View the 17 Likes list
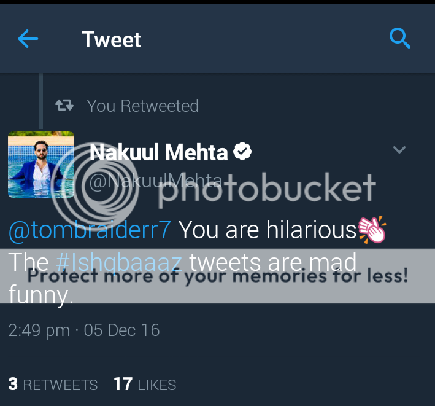Viewport: 435px width, 406px height. [145, 385]
